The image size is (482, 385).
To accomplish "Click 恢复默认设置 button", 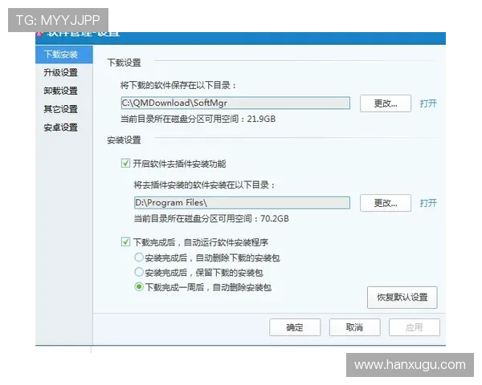I will pyautogui.click(x=402, y=298).
